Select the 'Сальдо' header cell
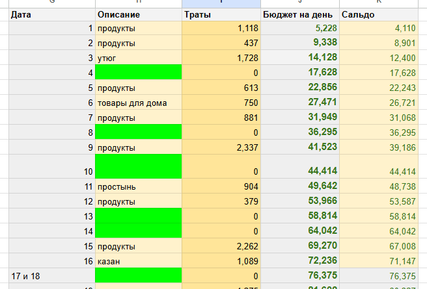Image resolution: width=427 pixels, height=289 pixels. tap(379, 15)
